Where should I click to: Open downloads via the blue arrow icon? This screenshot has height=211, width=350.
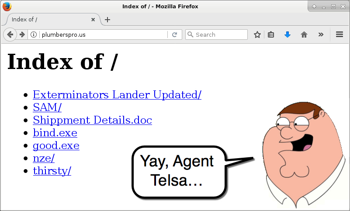pyautogui.click(x=288, y=35)
